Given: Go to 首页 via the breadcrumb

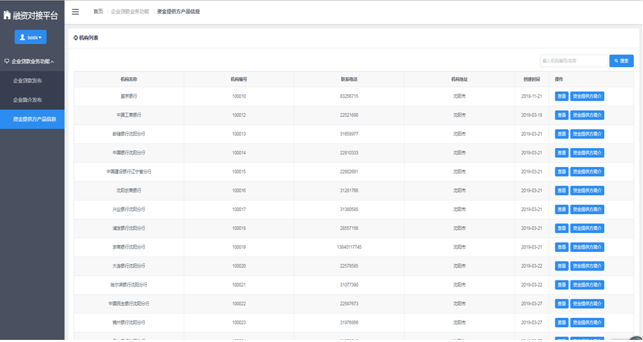Looking at the screenshot, I should (98, 12).
